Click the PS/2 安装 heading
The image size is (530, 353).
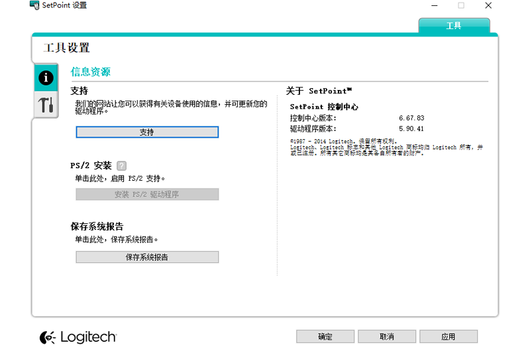point(91,166)
